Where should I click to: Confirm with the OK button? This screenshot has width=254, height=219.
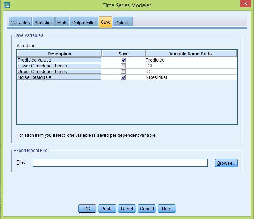(x=87, y=209)
